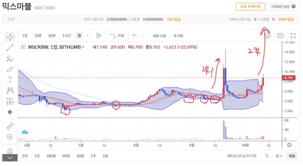Select the XABCD pattern tool
303x166 pixels.
10,90
